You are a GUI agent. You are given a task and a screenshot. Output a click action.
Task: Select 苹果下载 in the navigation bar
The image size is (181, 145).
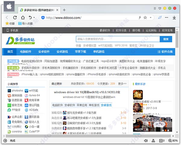[81, 52]
